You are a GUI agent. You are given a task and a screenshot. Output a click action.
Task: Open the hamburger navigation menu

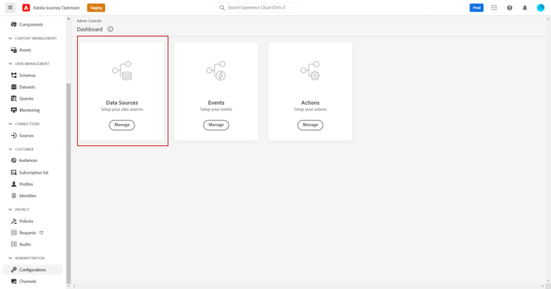(x=10, y=7)
